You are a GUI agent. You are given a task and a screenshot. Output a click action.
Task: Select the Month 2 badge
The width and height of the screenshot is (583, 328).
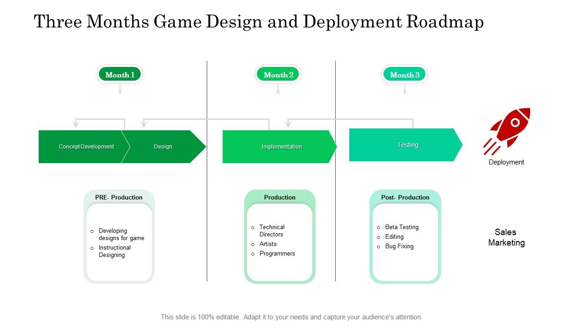tap(278, 75)
